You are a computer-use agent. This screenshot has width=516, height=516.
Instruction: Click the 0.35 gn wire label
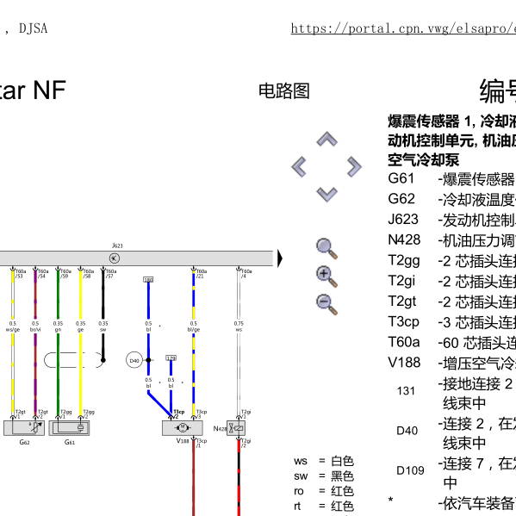(x=58, y=326)
